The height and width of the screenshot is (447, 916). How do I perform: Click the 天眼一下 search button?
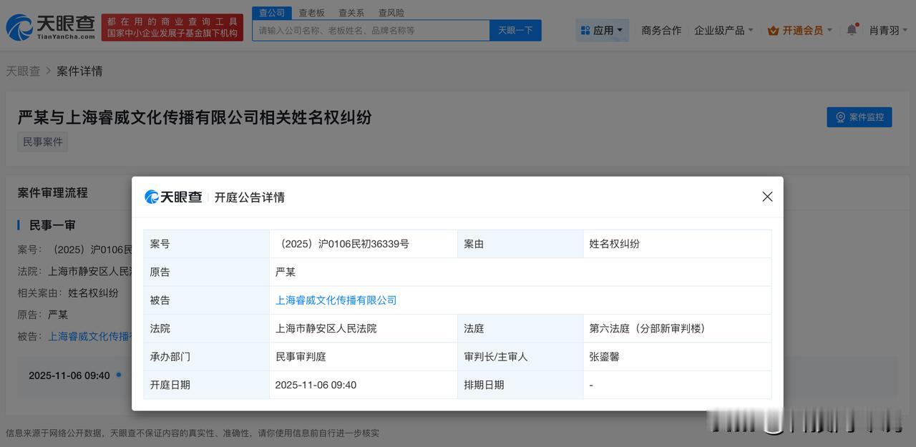[515, 30]
